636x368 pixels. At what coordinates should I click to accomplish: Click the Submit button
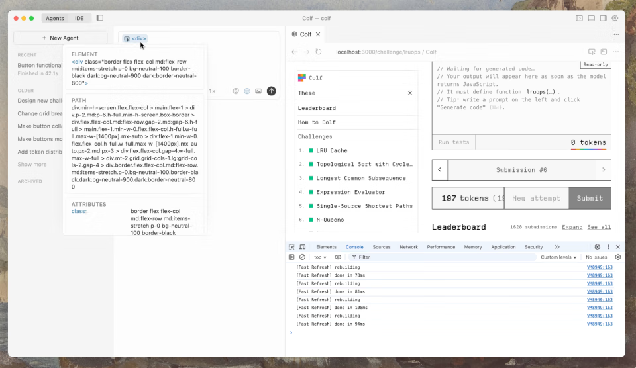click(590, 198)
